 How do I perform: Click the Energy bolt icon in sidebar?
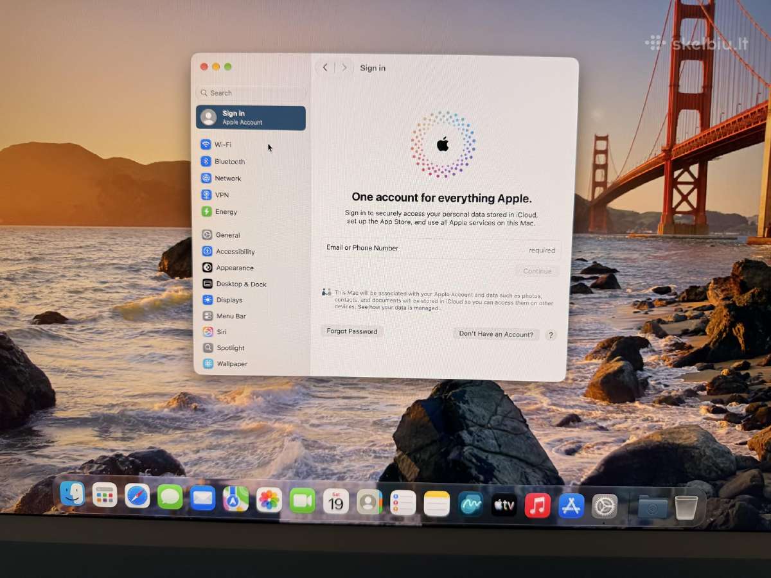tap(206, 211)
